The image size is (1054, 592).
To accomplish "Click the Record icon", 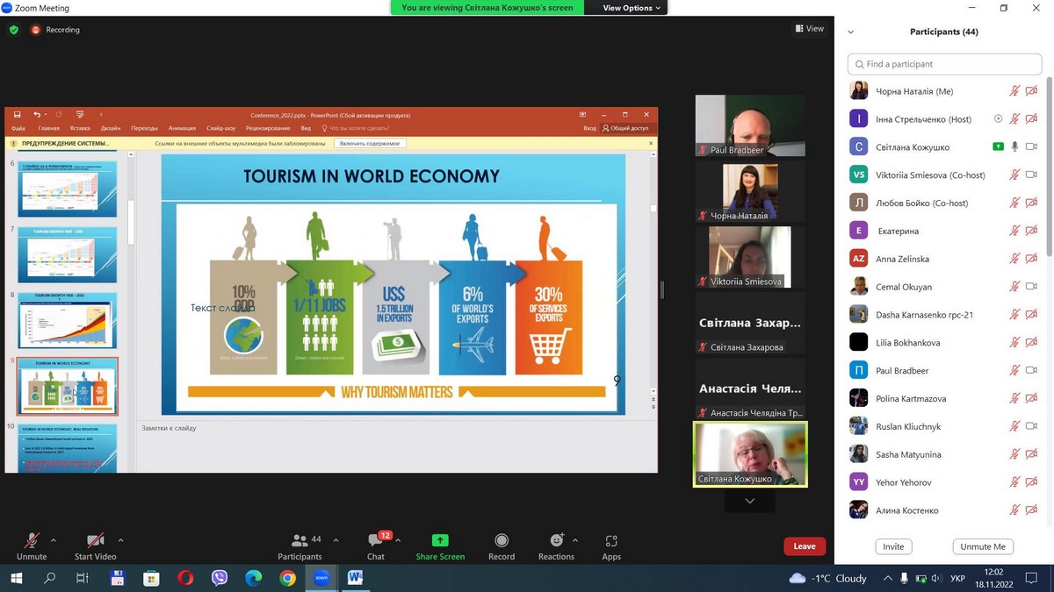I will pos(502,541).
